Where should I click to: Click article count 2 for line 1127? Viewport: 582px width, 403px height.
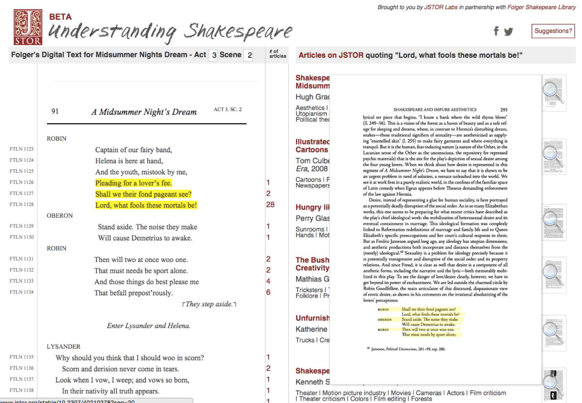(x=268, y=194)
